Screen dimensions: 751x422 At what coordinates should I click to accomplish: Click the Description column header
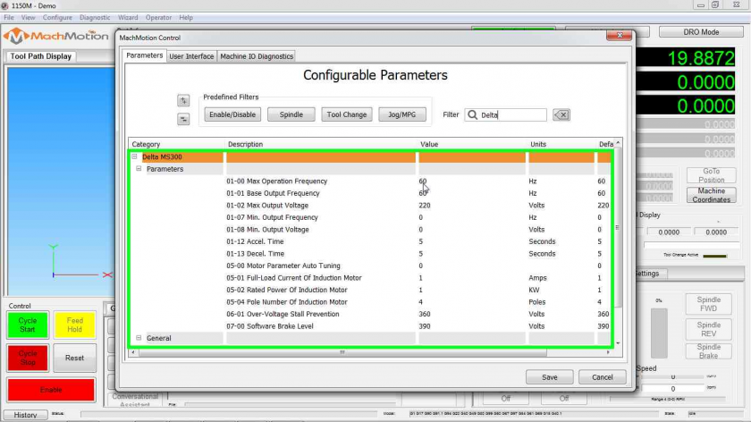point(321,144)
